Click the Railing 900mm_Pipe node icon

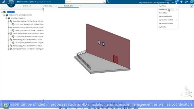[11, 49]
